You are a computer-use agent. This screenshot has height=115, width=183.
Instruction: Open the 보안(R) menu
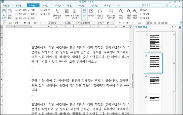pos(82,6)
